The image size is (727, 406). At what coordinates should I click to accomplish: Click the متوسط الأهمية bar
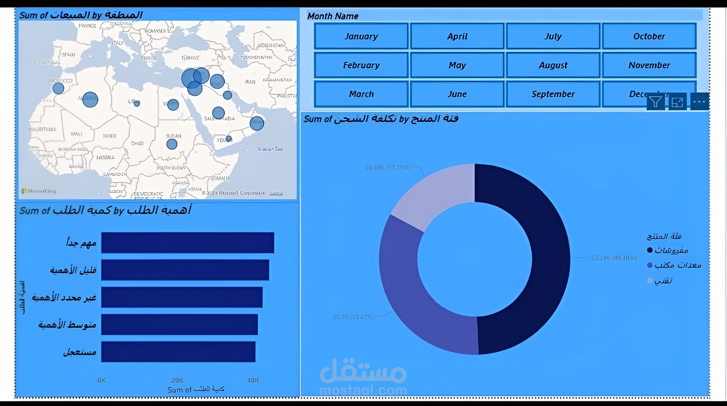pyautogui.click(x=179, y=324)
